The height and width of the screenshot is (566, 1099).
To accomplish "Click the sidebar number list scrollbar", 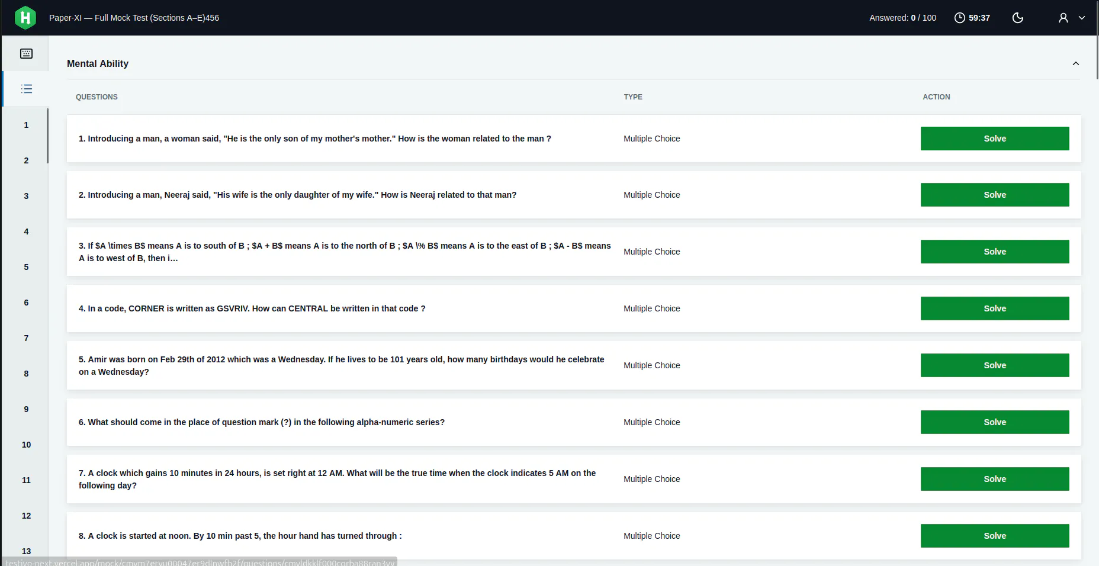I will [47, 136].
